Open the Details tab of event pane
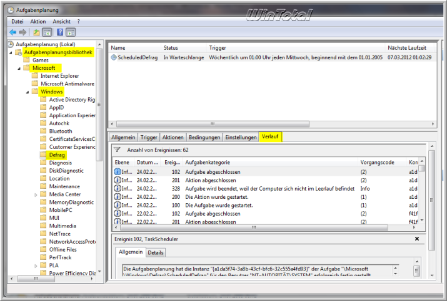 156,252
